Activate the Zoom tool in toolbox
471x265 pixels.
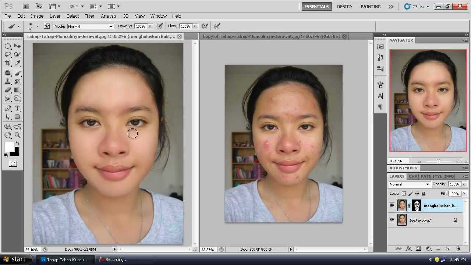(17, 135)
